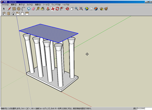Open the 表示(V) menu
This screenshot has width=152, height=110.
click(22, 5)
